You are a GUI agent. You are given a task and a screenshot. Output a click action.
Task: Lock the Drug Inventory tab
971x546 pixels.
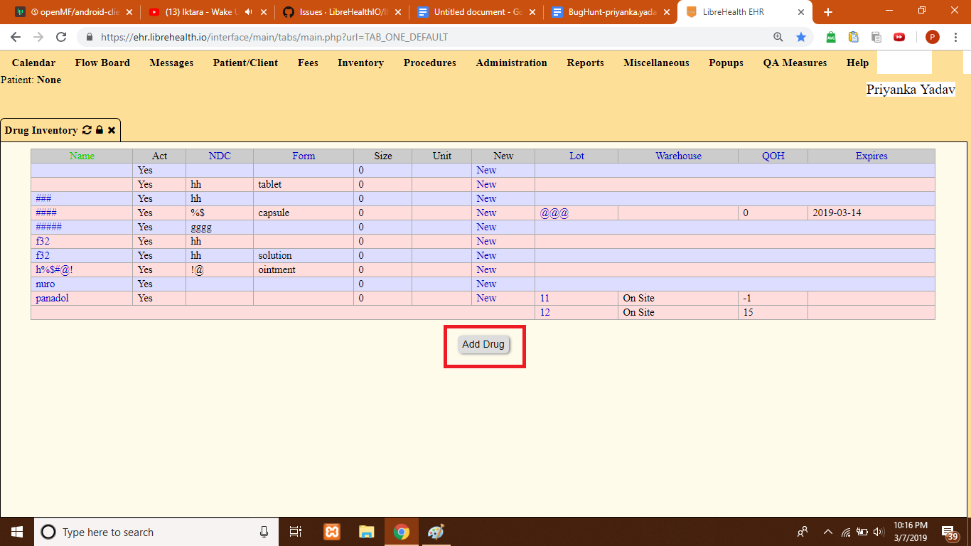pyautogui.click(x=100, y=130)
